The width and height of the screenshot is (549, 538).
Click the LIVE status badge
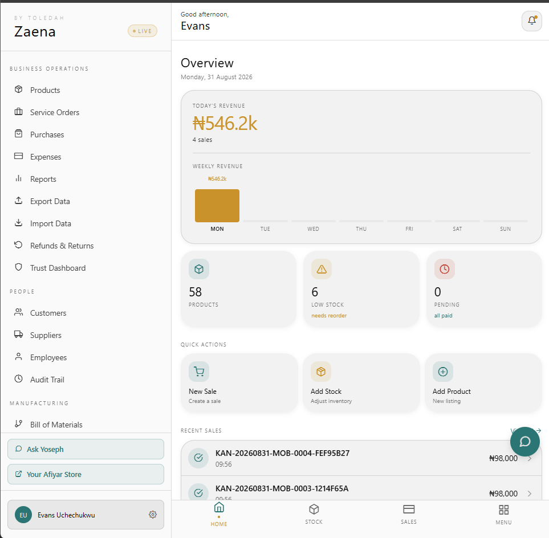143,31
